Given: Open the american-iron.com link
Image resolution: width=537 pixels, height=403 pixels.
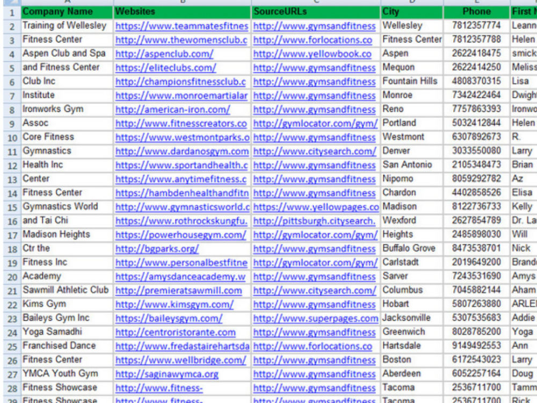Looking at the screenshot, I should click(x=172, y=110).
